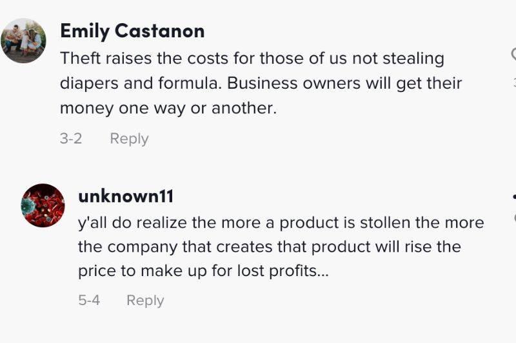Select the line starting "y'all do realize"

click(x=281, y=223)
